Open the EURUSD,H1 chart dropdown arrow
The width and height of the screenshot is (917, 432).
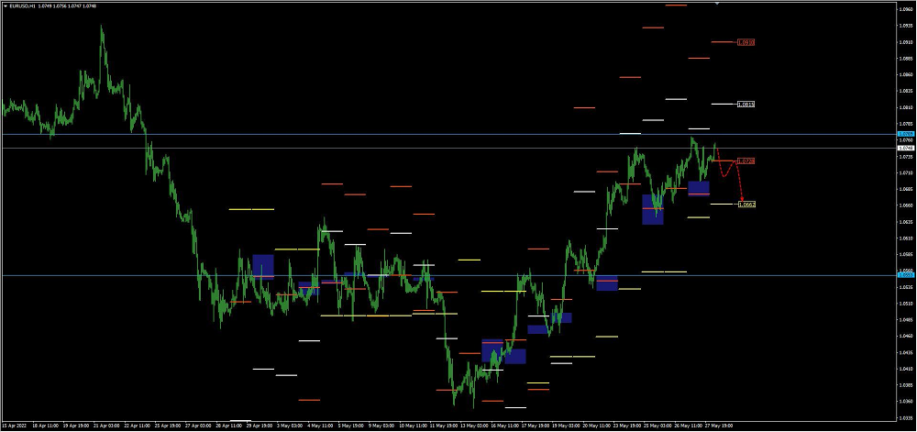pos(6,6)
